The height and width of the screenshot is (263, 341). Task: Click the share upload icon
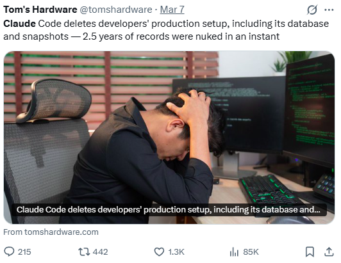[x=329, y=251]
